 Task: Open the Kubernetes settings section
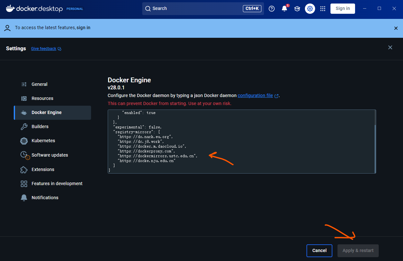pyautogui.click(x=52, y=141)
